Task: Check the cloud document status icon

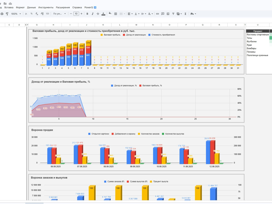Action: [10, 4]
